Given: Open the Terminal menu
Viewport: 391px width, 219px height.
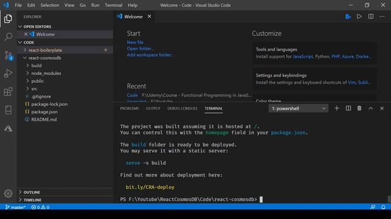Looking at the screenshot, I should pos(114,5).
